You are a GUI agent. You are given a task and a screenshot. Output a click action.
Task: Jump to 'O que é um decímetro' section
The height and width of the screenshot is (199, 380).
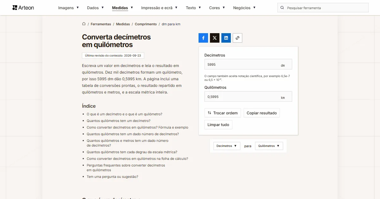pyautogui.click(x=124, y=114)
